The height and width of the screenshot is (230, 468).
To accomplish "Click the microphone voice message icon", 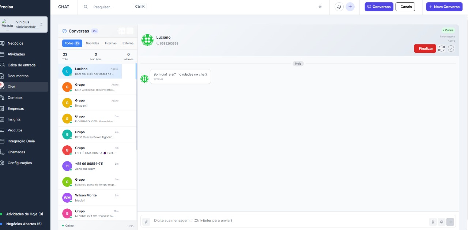I will tap(433, 222).
